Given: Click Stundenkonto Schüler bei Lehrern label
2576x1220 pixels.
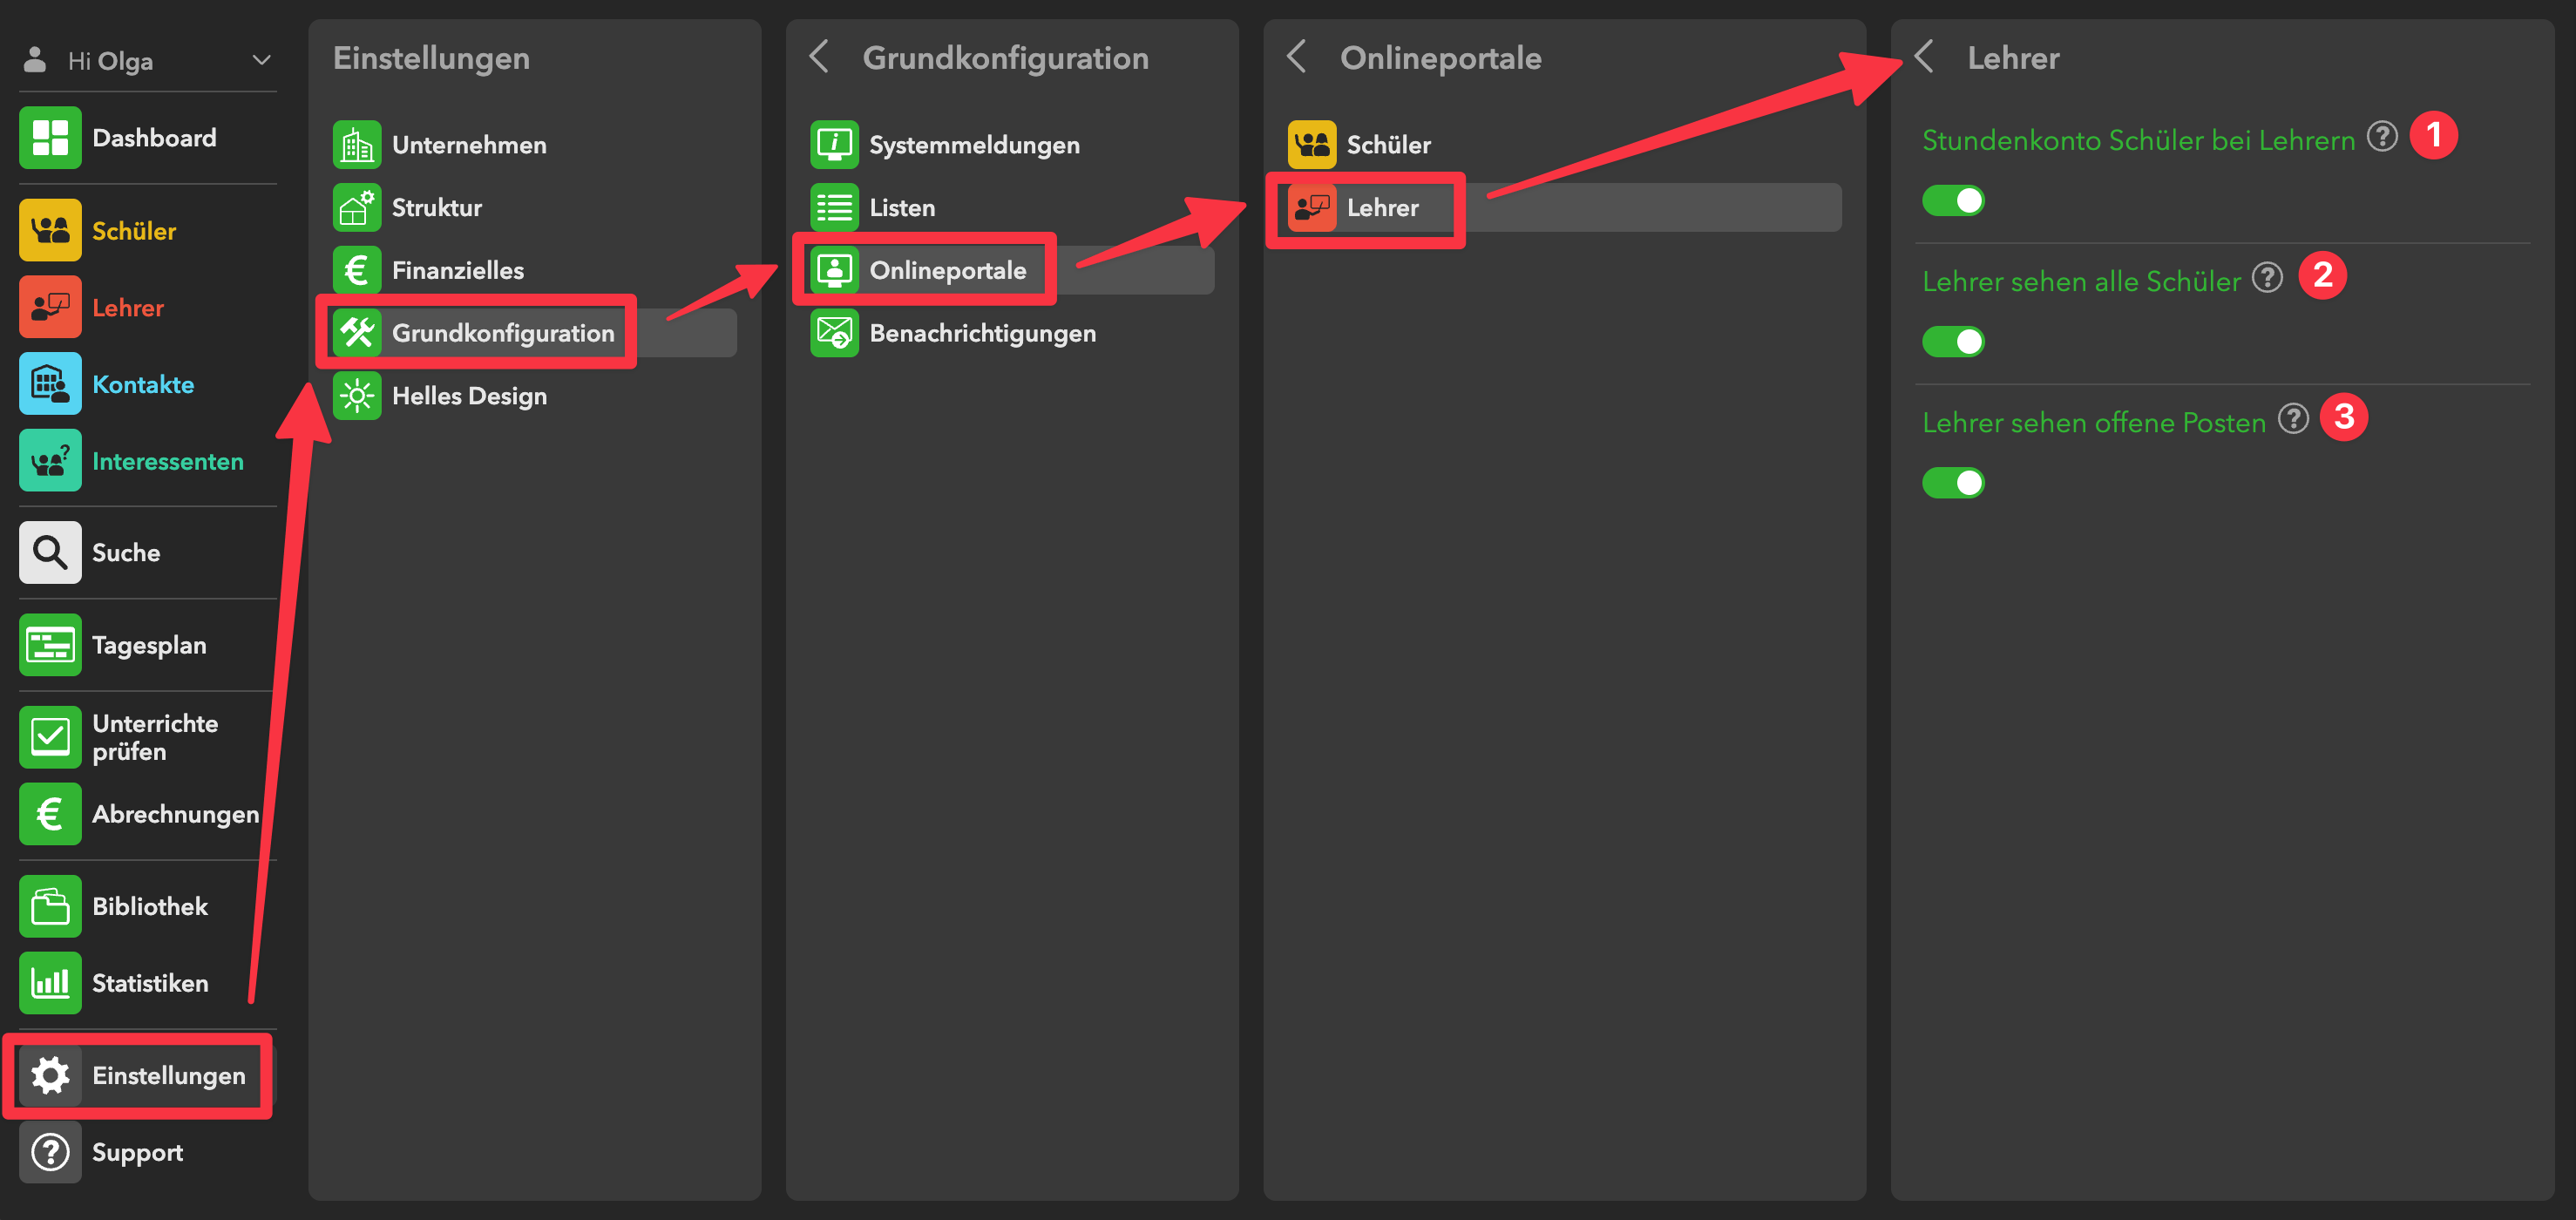Looking at the screenshot, I should click(x=2139, y=140).
